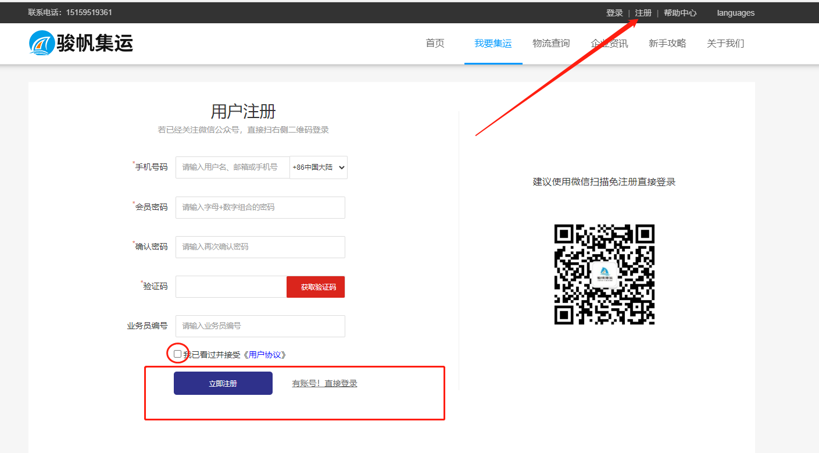819x453 pixels.
Task: Select the 我要集运 navigation tab
Action: pyautogui.click(x=493, y=44)
